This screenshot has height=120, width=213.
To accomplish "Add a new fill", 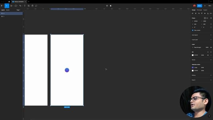I will pos(211,52).
